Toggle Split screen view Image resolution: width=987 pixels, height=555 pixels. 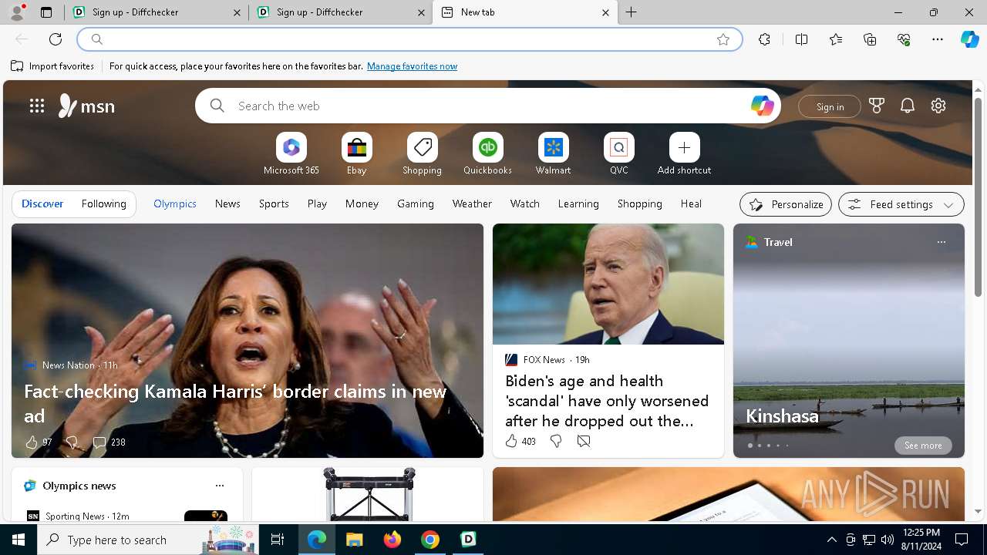(801, 39)
